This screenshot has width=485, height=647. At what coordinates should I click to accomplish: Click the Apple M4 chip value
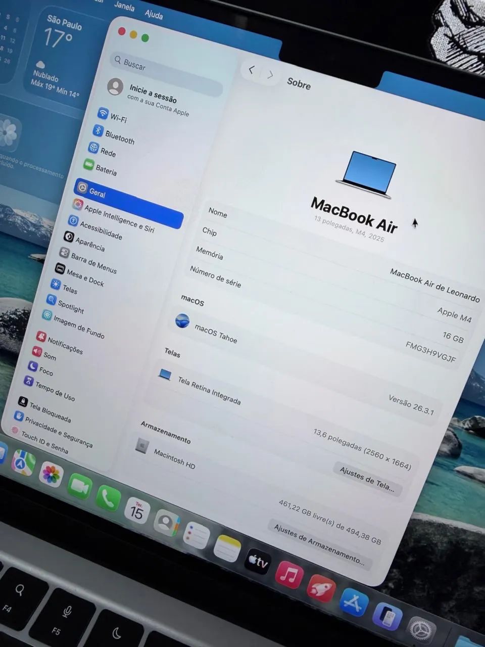click(454, 314)
